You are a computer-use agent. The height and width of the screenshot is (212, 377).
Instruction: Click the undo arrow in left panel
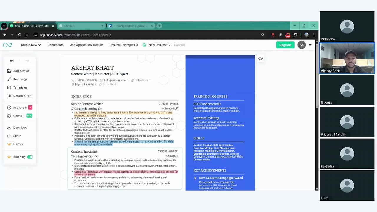(12, 61)
